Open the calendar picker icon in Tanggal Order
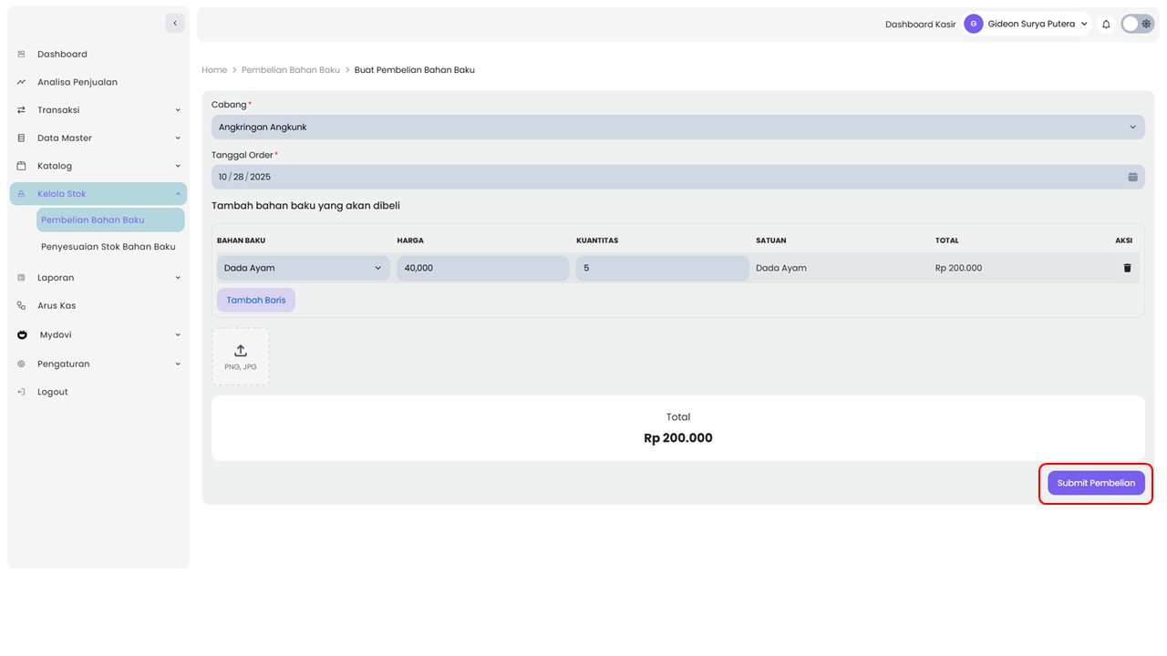 [x=1132, y=177]
